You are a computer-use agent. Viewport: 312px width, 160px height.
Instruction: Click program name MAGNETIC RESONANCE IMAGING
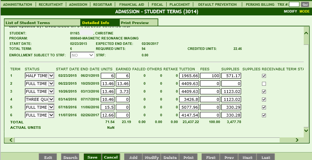coord(110,38)
